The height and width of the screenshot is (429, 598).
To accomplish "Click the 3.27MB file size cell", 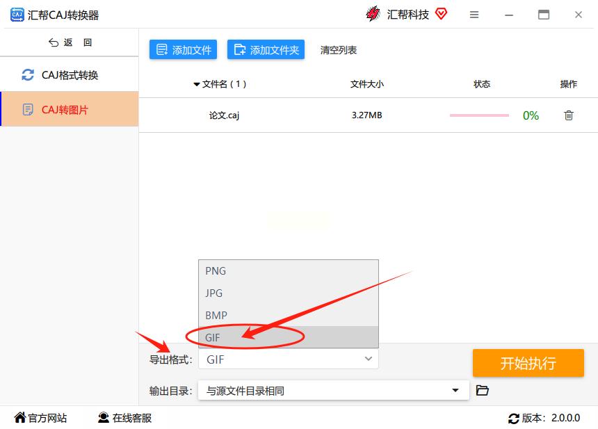I will pos(367,115).
